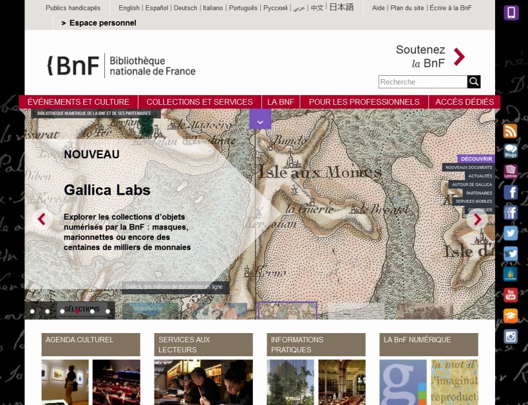
Task: Select the last carousel dot
Action: click(x=108, y=311)
